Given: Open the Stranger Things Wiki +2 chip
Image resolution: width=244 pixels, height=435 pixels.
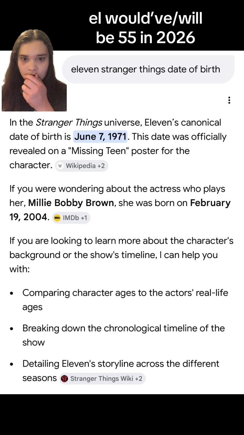Looking at the screenshot, I should coord(102,379).
